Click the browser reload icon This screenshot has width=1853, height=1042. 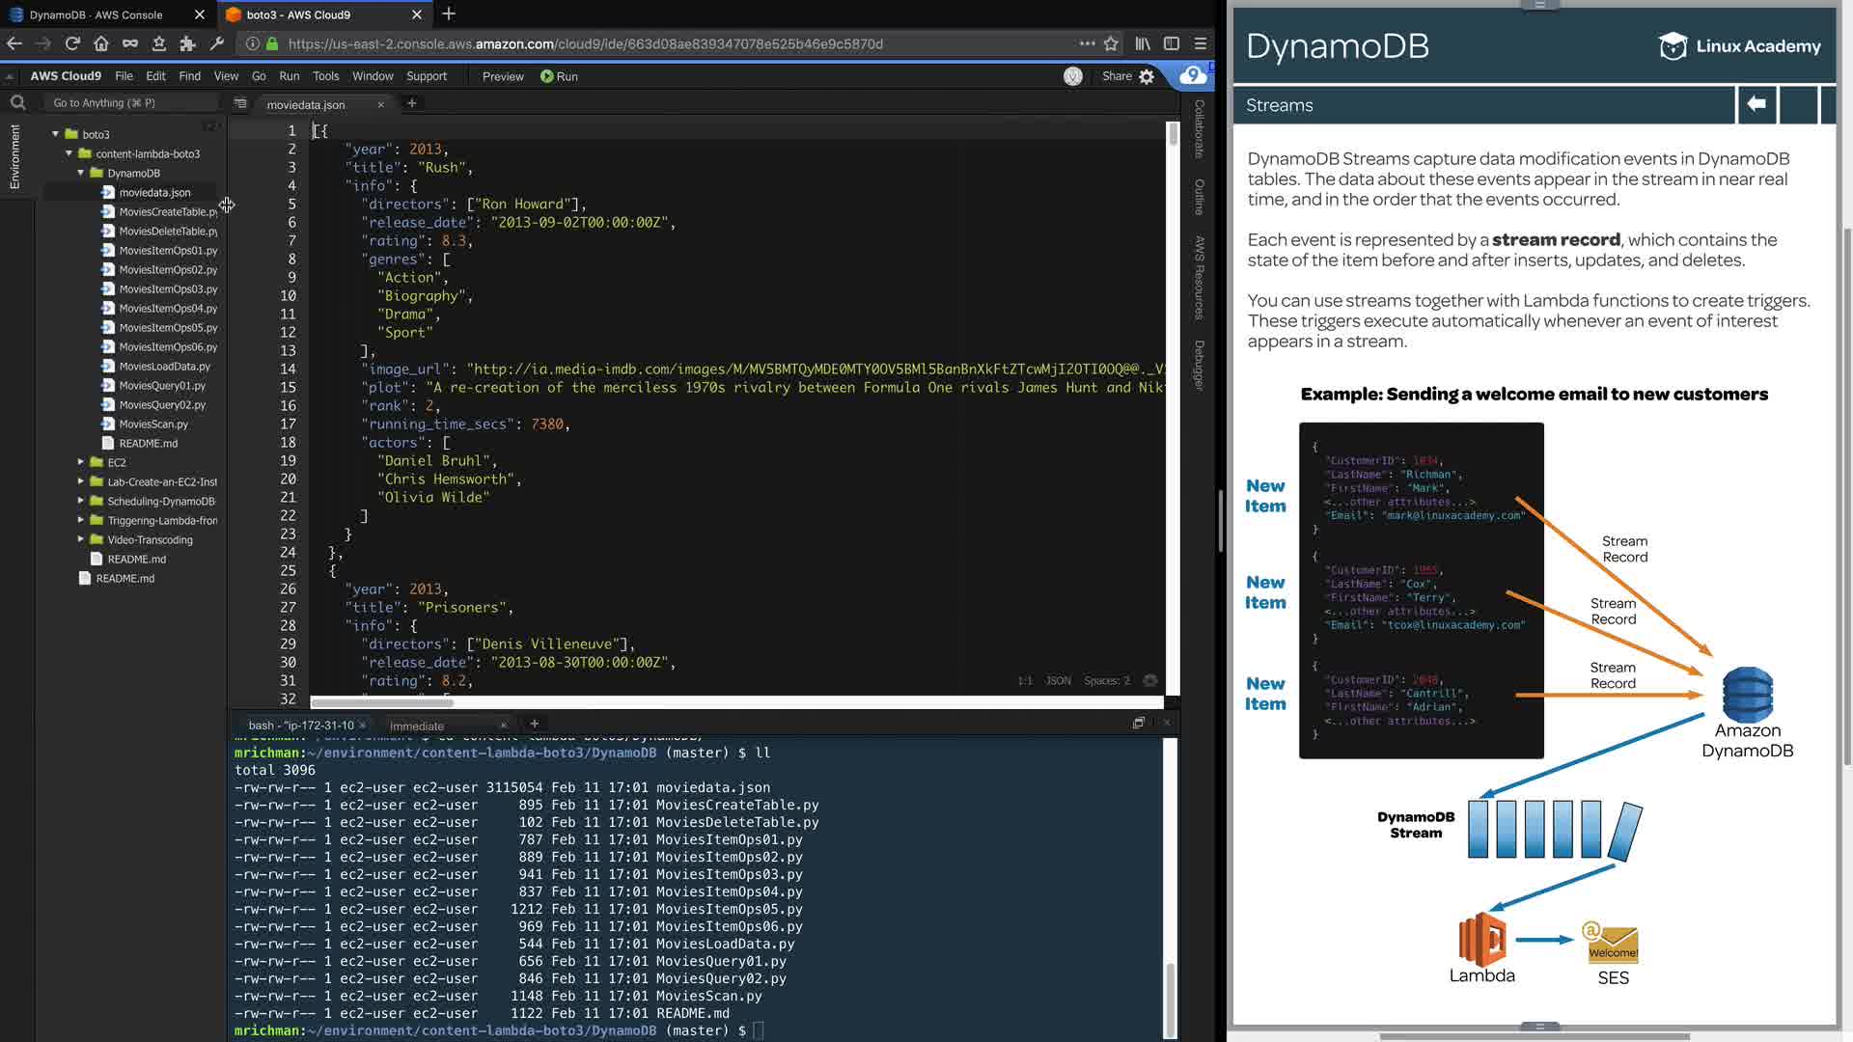click(72, 43)
